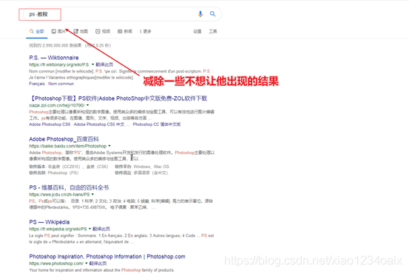The image size is (409, 274).
Task: Click the fr.wiktionary.org URL text
Action: click(x=59, y=64)
